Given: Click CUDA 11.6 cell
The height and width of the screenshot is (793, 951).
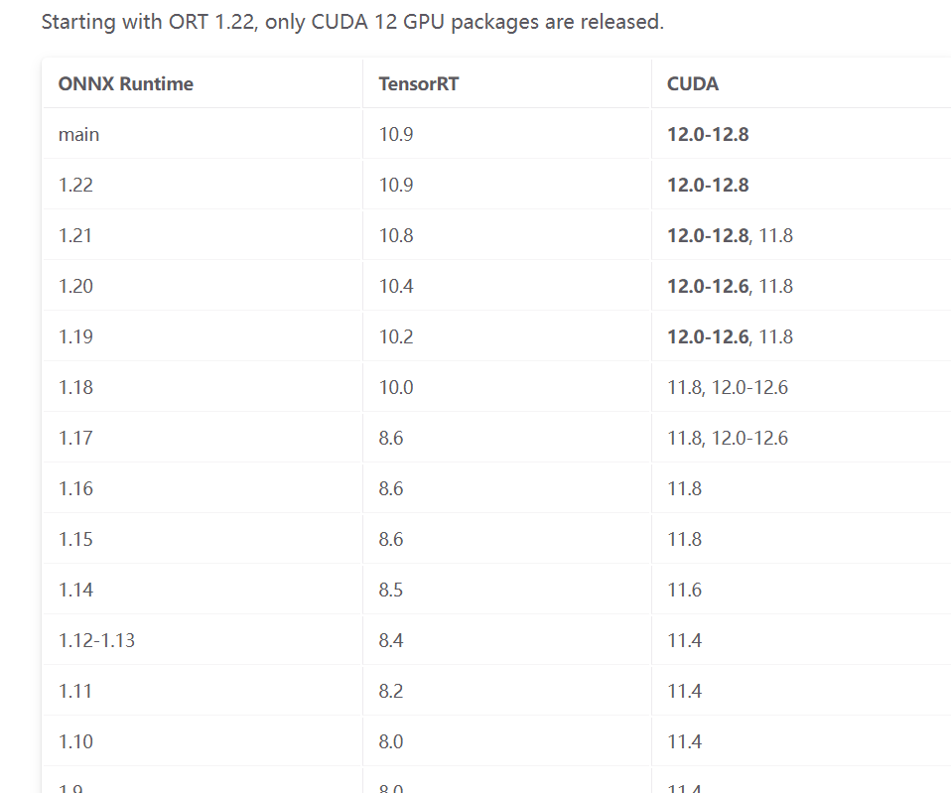Looking at the screenshot, I should click(684, 590).
